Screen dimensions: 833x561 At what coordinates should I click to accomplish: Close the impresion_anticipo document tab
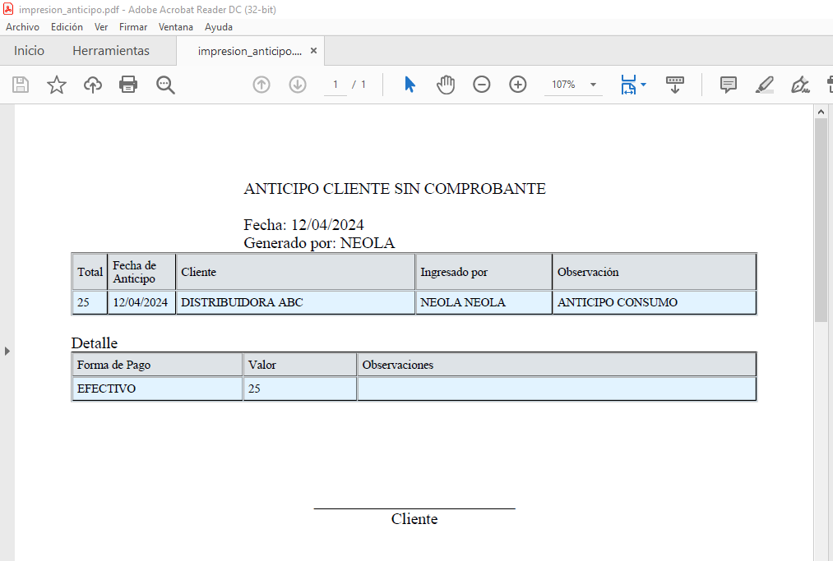point(313,51)
